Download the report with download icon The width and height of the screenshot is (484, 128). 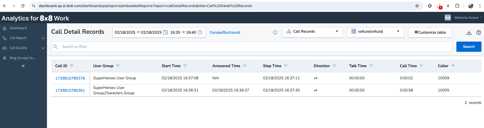469,33
